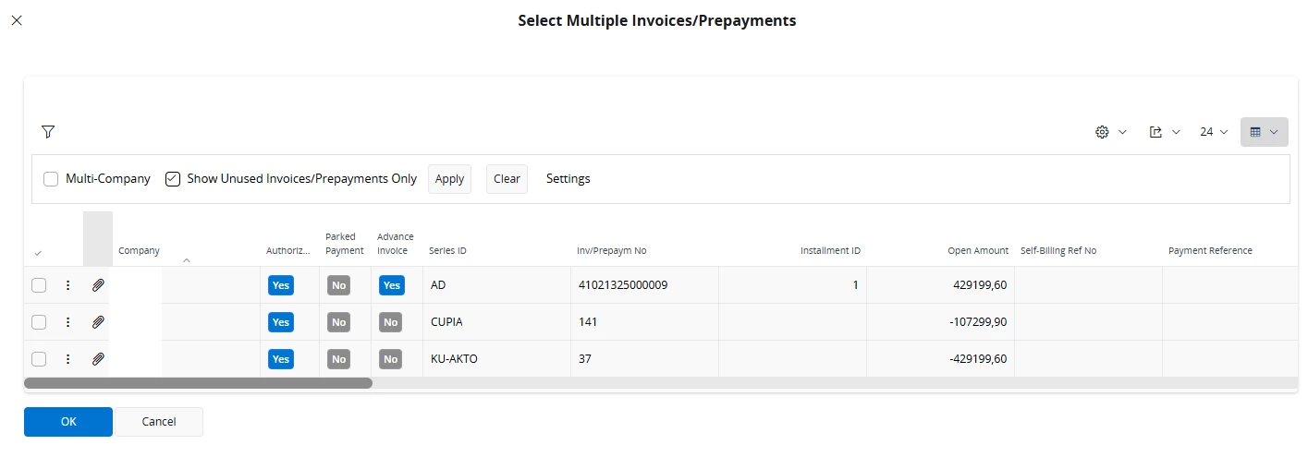Click the AD series ID cell
The height and width of the screenshot is (457, 1308).
[x=496, y=285]
